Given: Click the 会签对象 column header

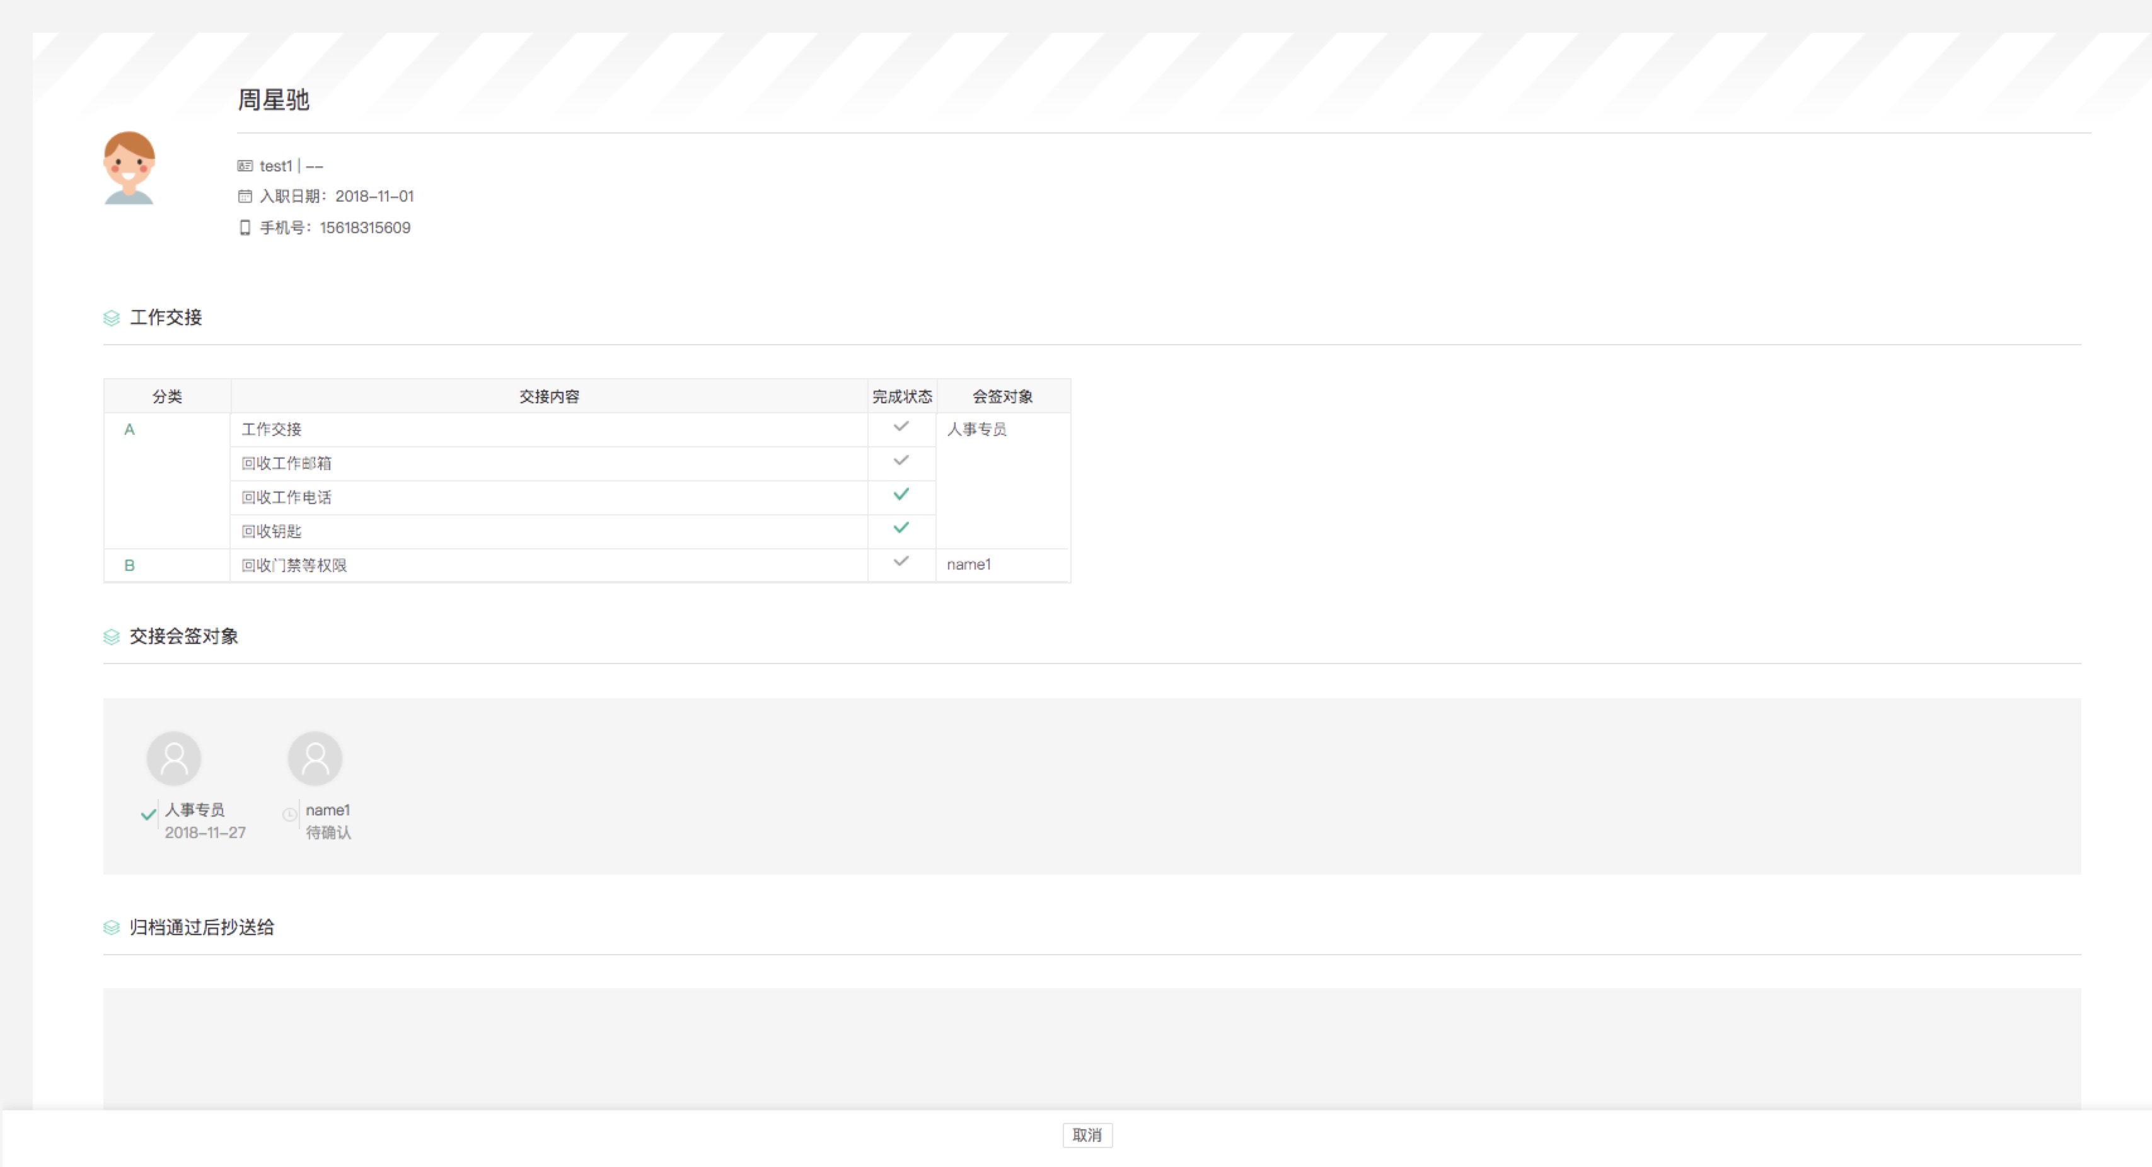Looking at the screenshot, I should 1002,397.
